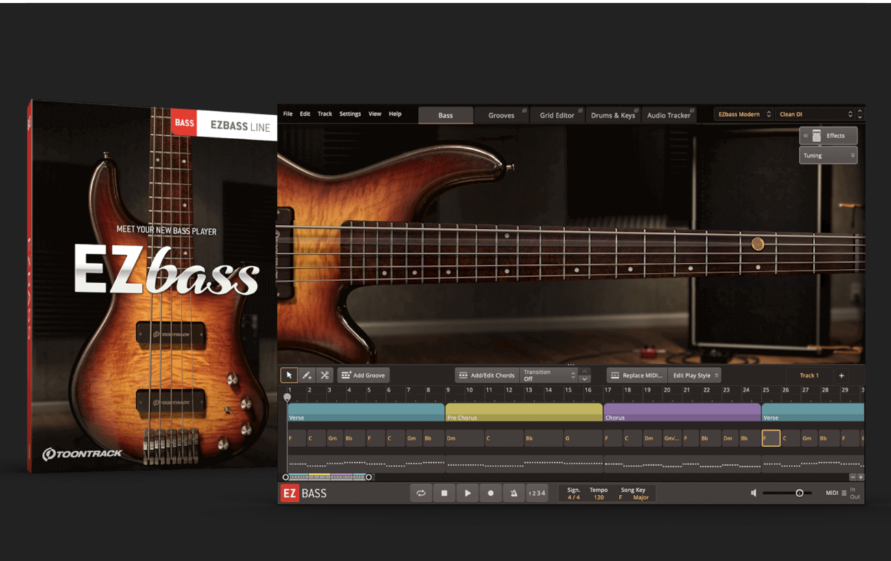Start playback with the Play button
This screenshot has height=561, width=891.
[467, 493]
